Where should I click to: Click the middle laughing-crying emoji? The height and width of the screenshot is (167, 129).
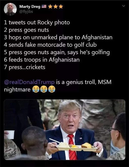(x=44, y=89)
